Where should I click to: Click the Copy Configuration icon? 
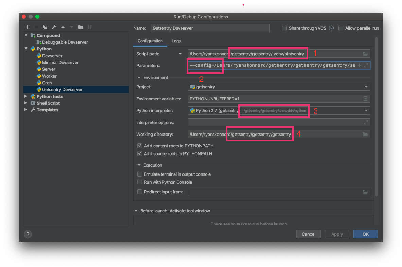tap(45, 27)
